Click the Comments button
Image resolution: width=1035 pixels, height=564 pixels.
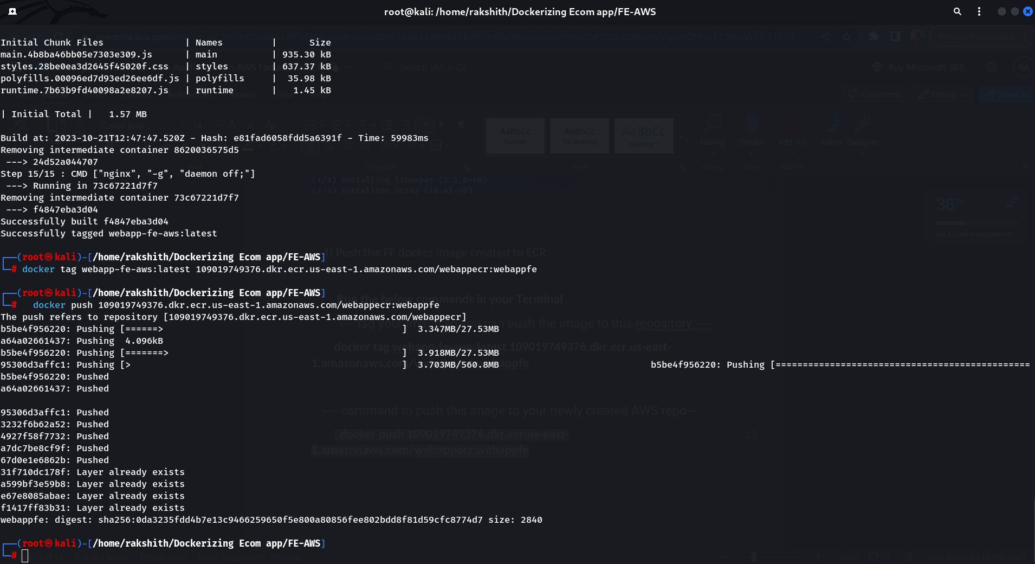[875, 94]
